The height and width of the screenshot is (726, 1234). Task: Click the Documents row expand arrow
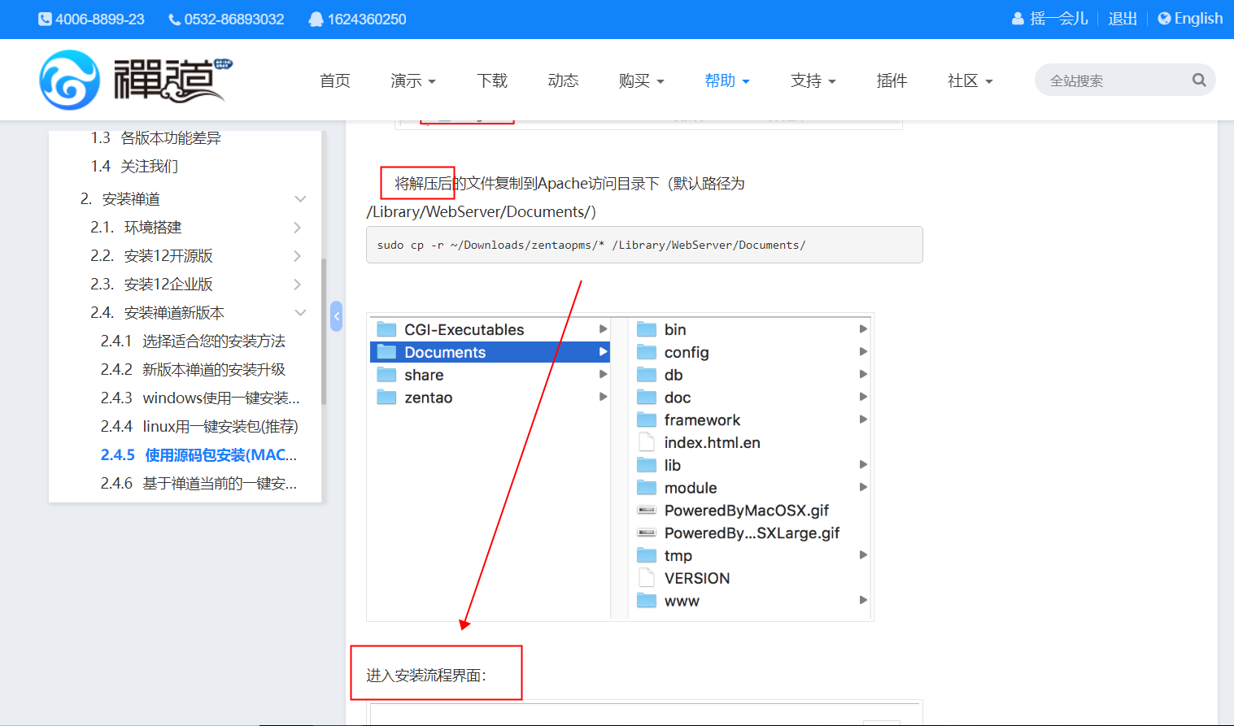tap(603, 352)
